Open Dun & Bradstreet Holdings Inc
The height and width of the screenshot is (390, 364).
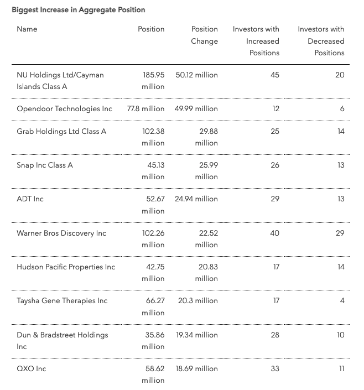pyautogui.click(x=63, y=341)
